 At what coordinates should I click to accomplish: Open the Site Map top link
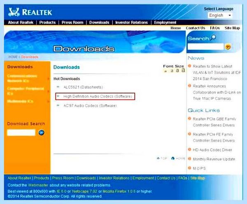(232, 28)
